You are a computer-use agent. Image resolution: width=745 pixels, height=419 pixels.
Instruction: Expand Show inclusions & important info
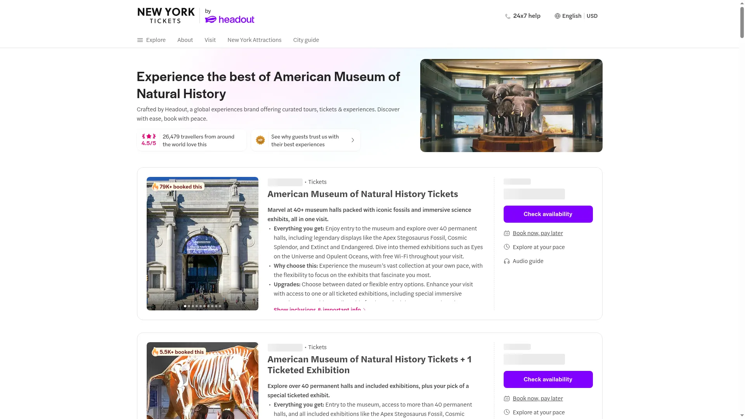point(320,309)
